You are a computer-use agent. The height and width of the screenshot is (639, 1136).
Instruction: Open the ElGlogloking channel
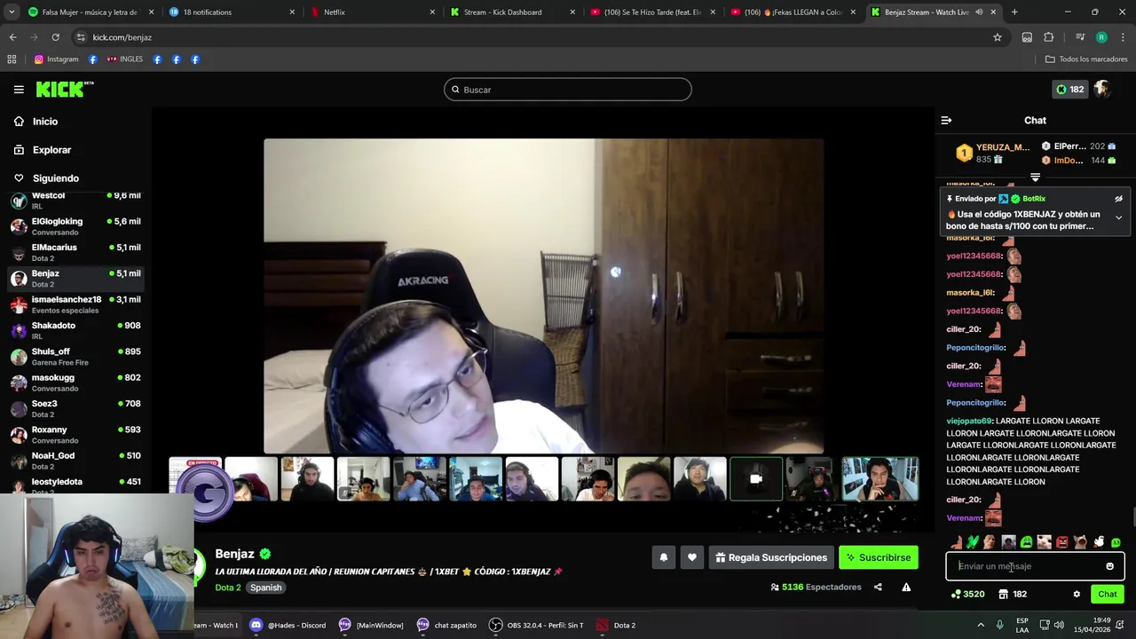tap(75, 226)
